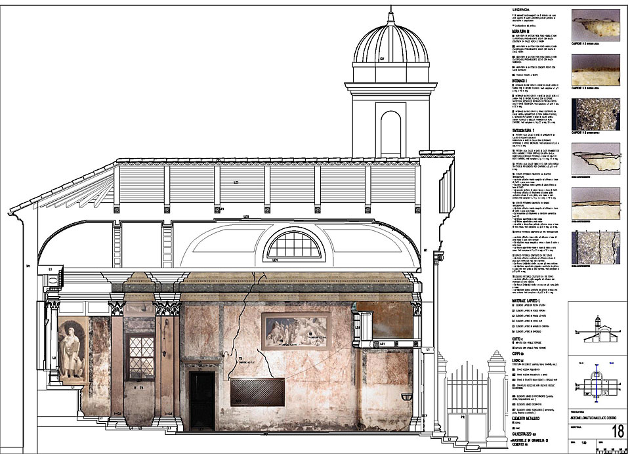Click the ELEMENTO METALLICO heading

[526, 418]
